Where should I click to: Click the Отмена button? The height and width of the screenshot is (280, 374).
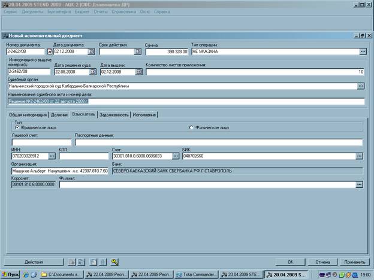(322, 262)
